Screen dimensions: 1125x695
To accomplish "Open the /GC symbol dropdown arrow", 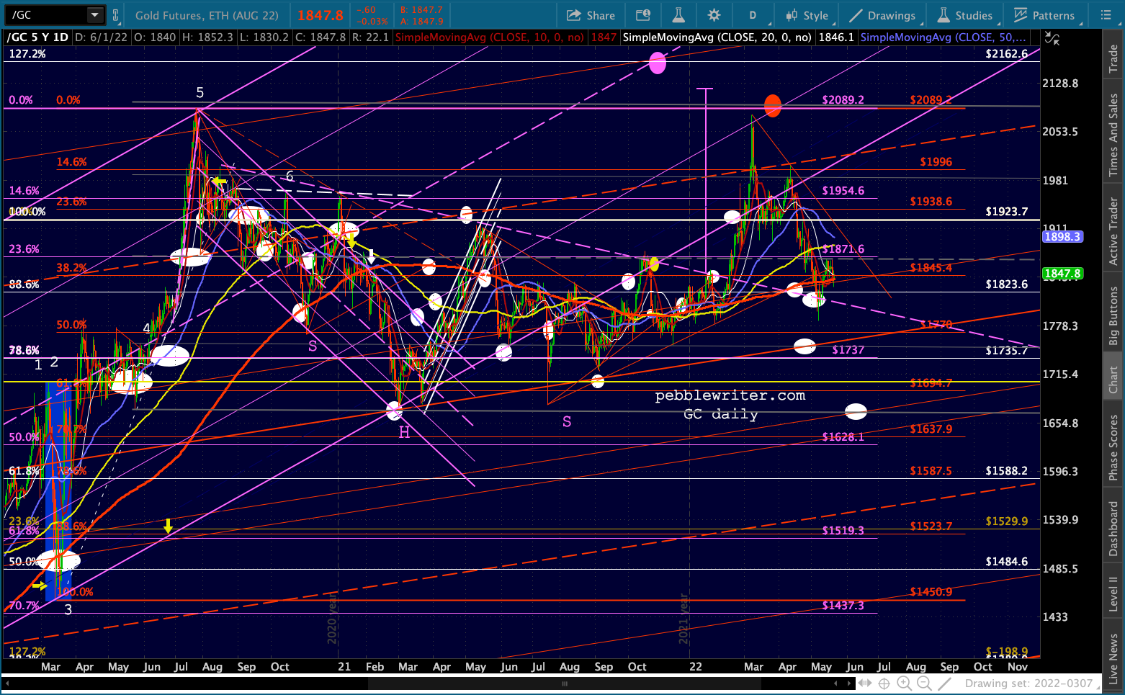I will (x=95, y=15).
